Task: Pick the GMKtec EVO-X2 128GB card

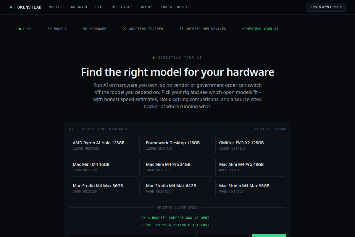Action: (251, 145)
